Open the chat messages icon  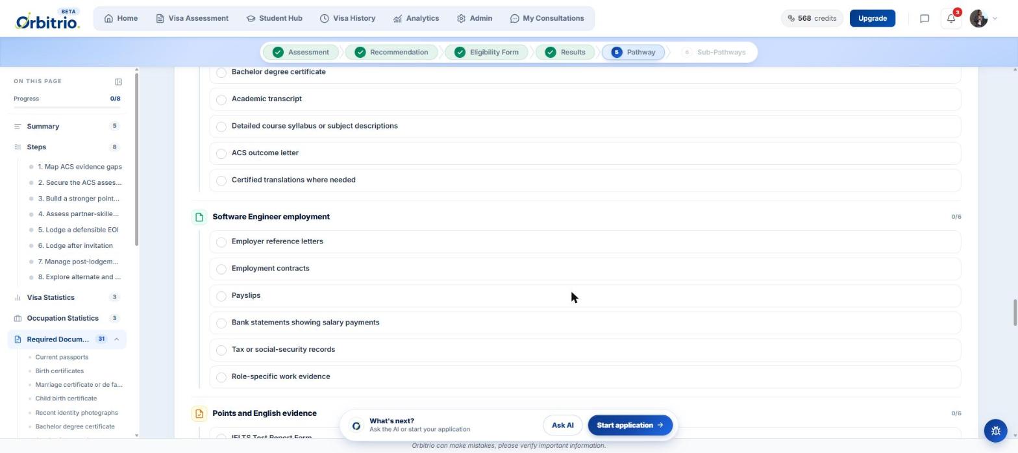925,19
